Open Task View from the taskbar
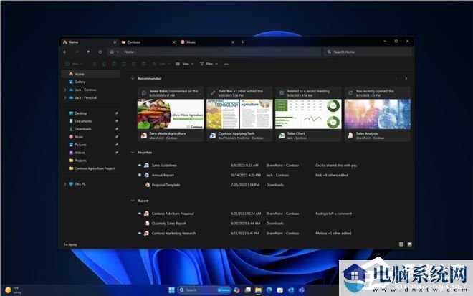This screenshot has width=473, height=296. (248, 290)
